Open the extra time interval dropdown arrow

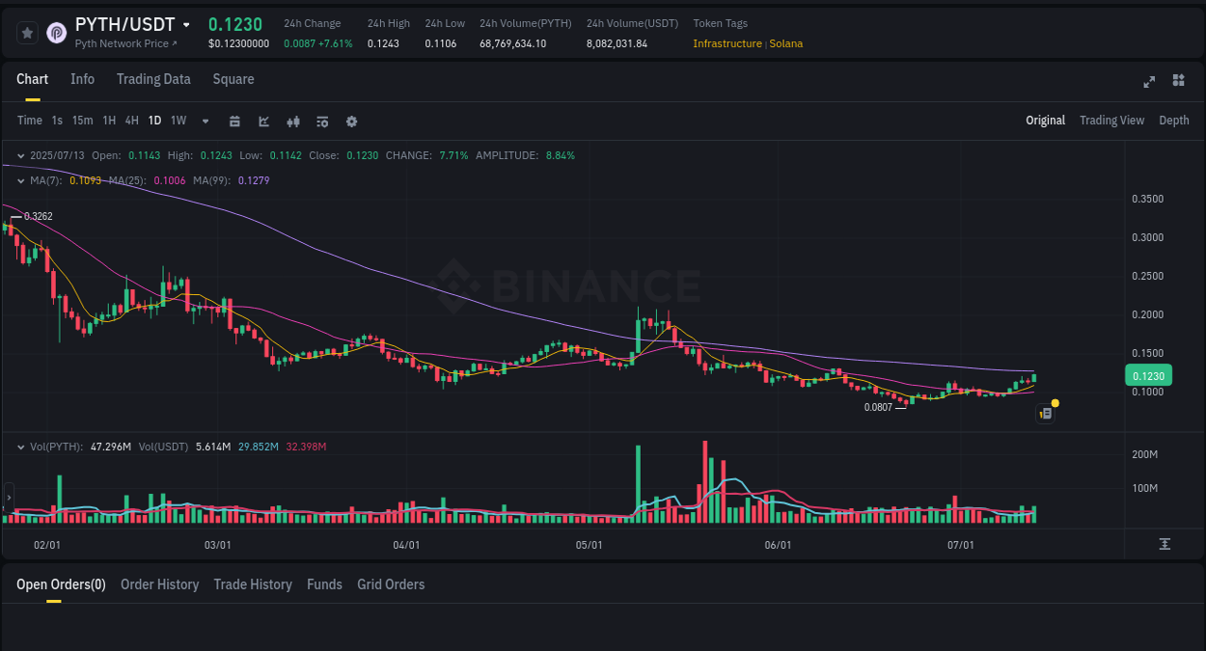[x=204, y=121]
